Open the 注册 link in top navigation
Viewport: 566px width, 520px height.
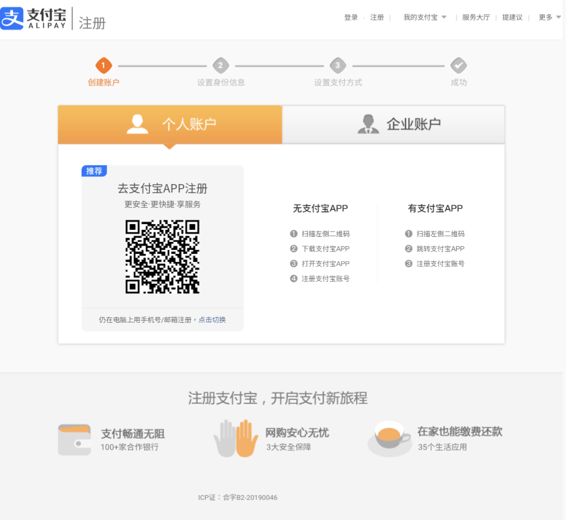pos(377,17)
